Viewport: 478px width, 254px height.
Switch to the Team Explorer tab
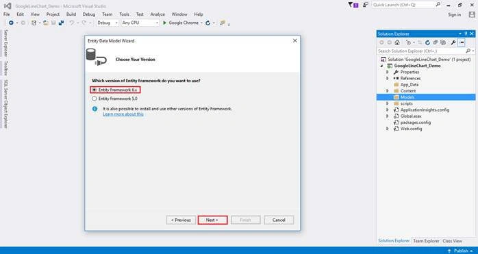click(426, 241)
